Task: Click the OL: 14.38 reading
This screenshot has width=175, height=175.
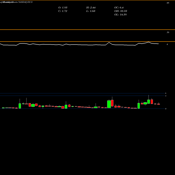Action: [120, 15]
